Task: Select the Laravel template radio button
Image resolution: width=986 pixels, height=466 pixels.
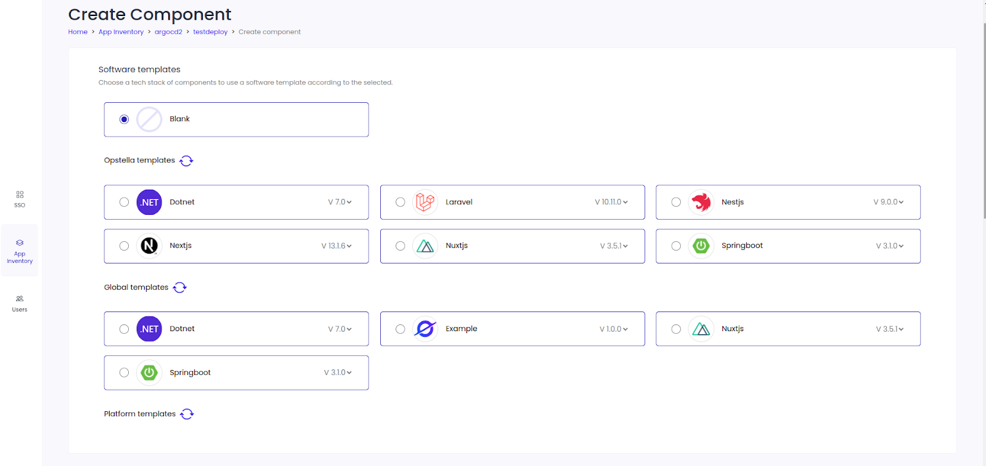Action: coord(400,202)
